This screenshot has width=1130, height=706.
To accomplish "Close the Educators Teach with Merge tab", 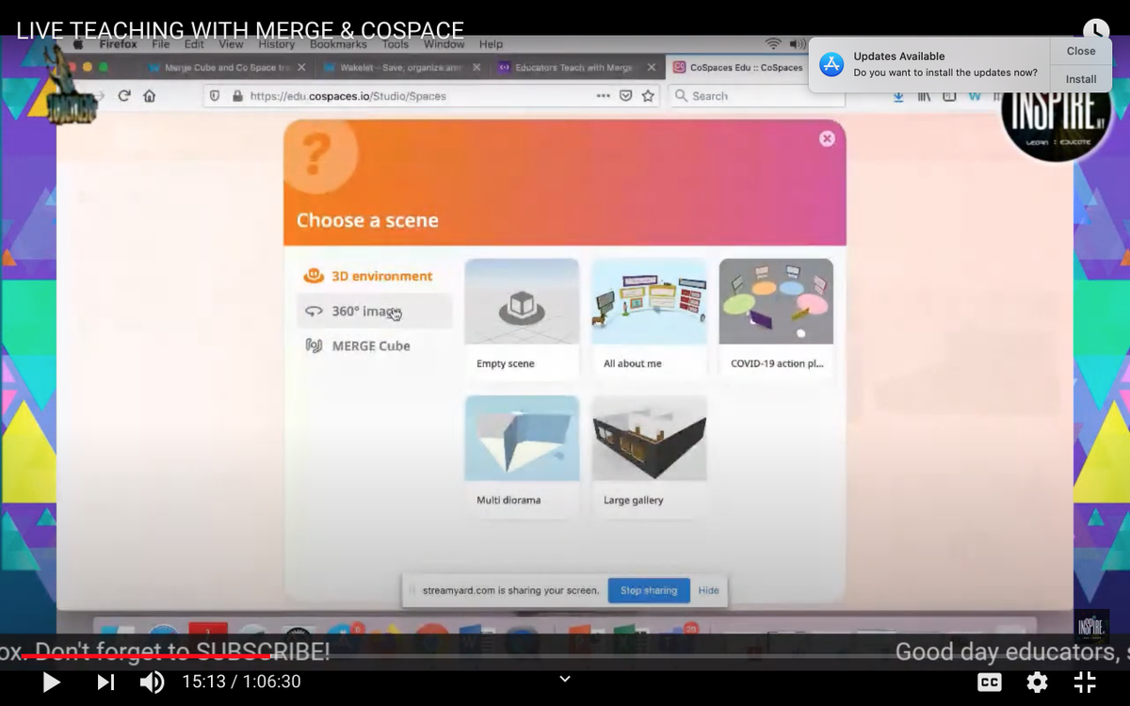I will (x=652, y=68).
